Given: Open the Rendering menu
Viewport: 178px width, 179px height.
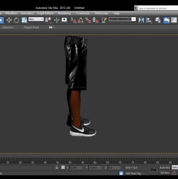Looking at the screenshot, I should [64, 13].
